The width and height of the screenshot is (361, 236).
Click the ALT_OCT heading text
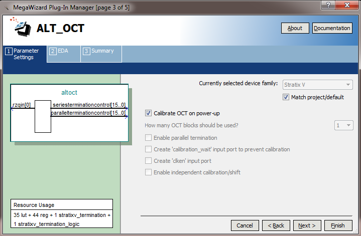pyautogui.click(x=61, y=28)
